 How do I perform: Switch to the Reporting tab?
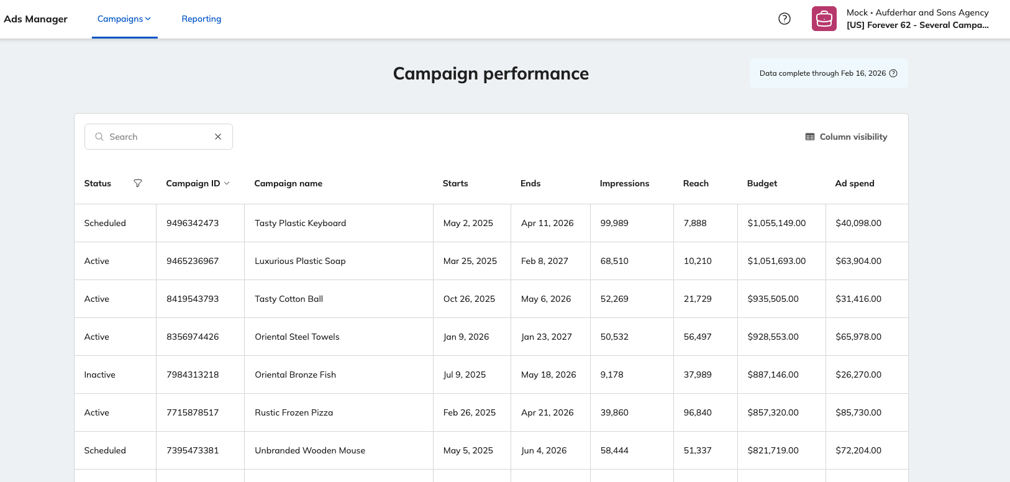click(201, 19)
